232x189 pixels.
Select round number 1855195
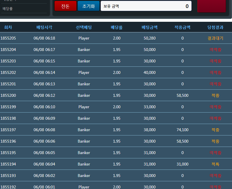(8, 152)
